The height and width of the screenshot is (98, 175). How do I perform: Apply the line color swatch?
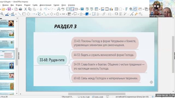coord(7,14)
